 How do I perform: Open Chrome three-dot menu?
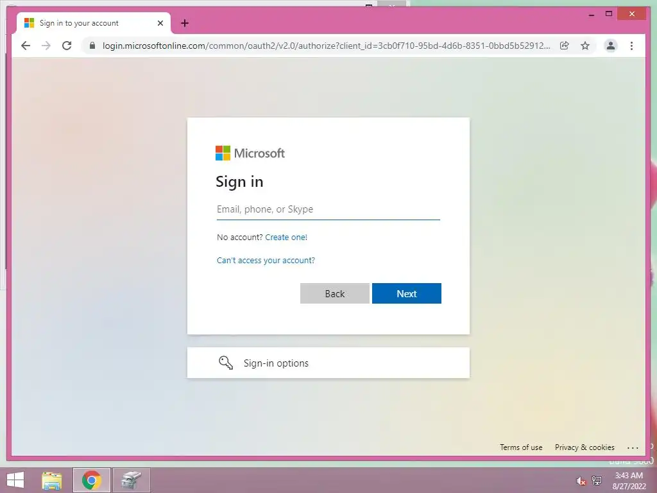pos(631,46)
